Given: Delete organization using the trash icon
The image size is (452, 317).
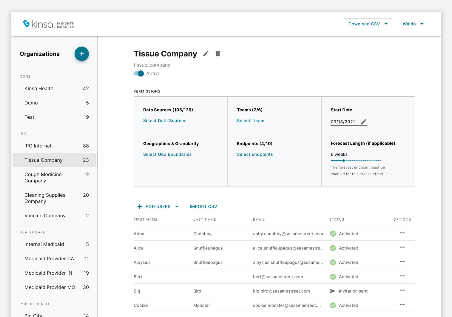Looking at the screenshot, I should 218,54.
